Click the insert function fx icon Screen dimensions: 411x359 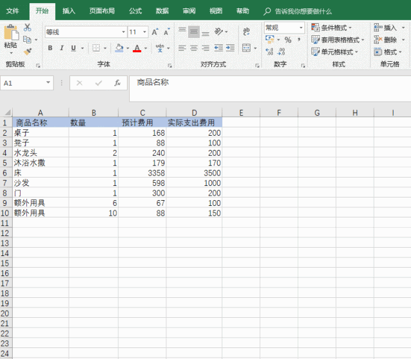click(x=118, y=83)
